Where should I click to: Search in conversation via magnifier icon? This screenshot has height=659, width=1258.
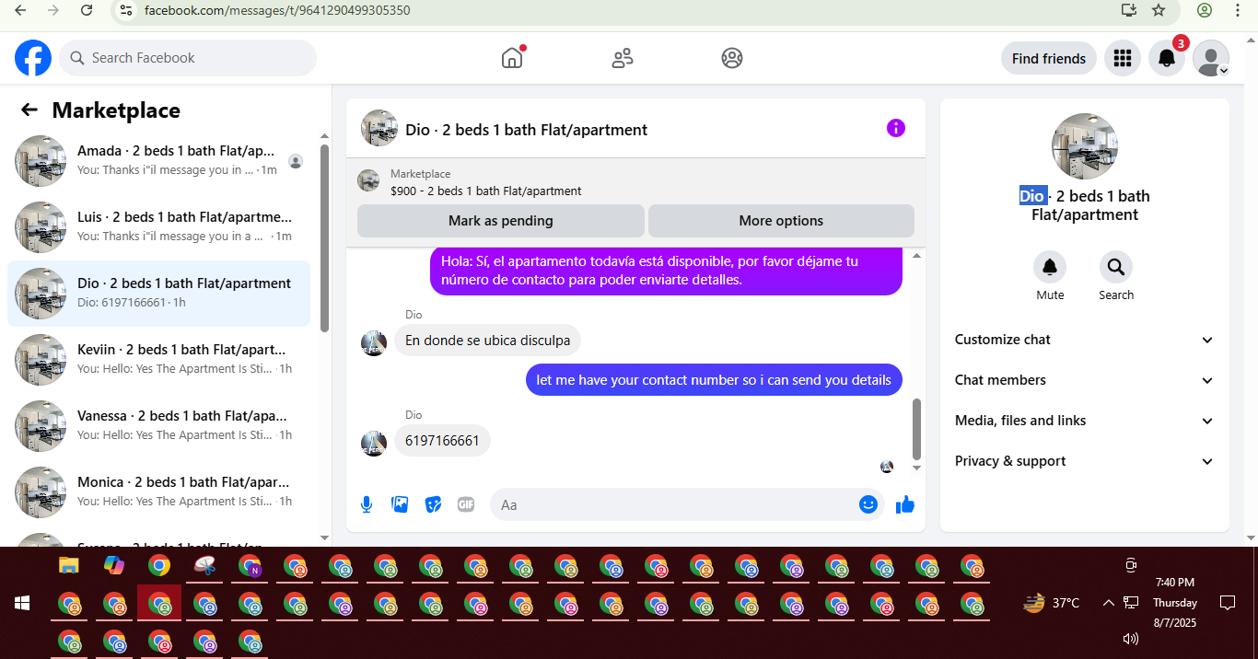click(x=1115, y=267)
